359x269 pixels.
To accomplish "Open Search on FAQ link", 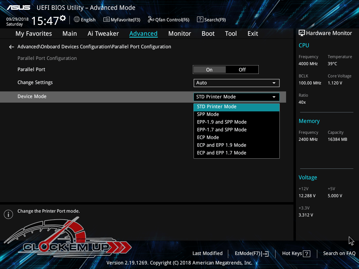I will [339, 253].
